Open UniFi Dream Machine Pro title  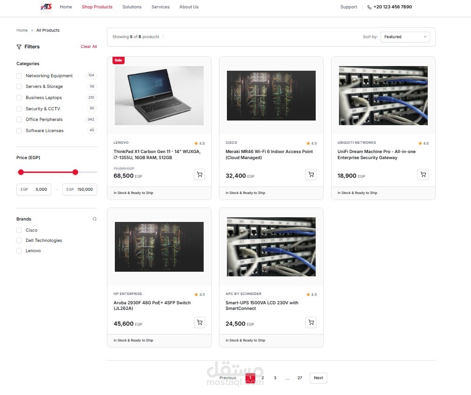click(x=376, y=154)
